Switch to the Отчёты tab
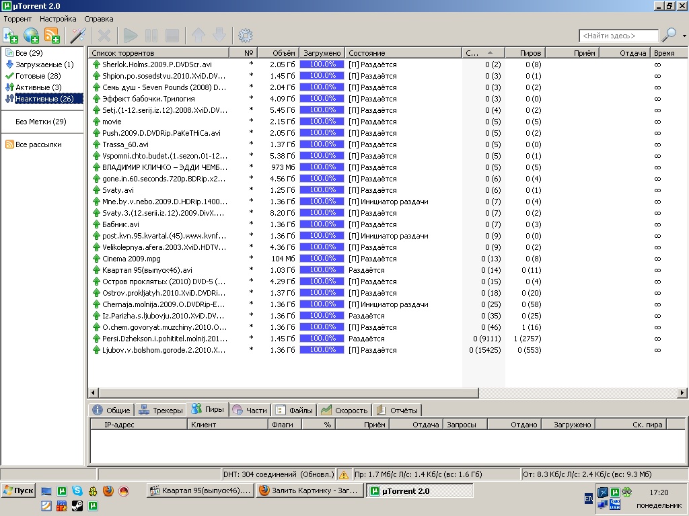689x516 pixels. coord(398,411)
